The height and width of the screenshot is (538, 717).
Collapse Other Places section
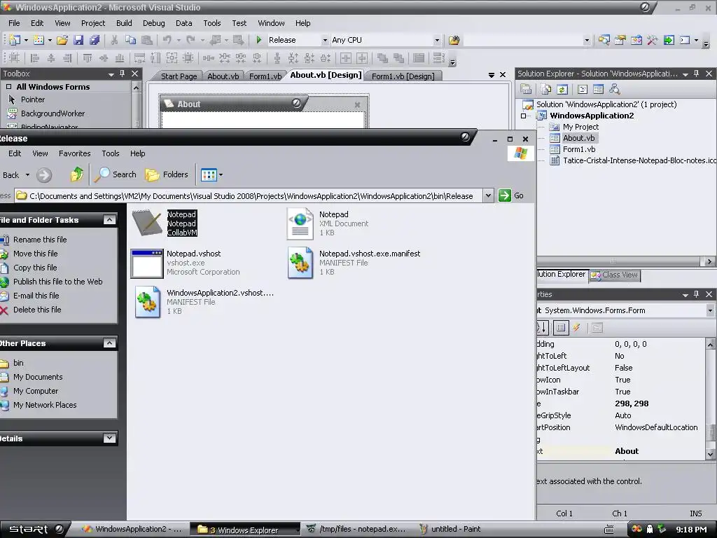point(109,343)
